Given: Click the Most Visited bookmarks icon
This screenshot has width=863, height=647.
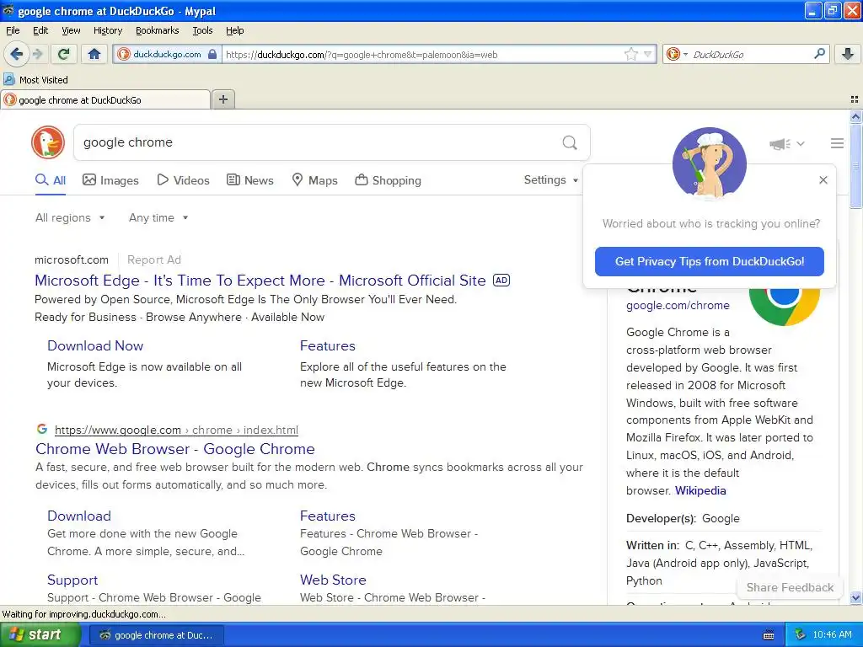Looking at the screenshot, I should 8,79.
